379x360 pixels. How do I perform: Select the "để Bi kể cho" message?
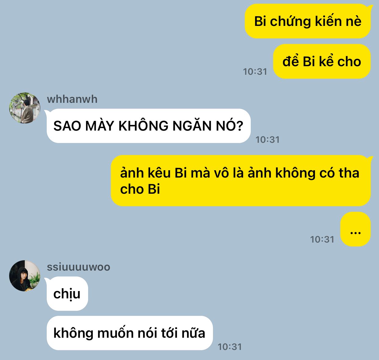coord(322,61)
